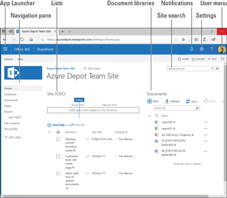Open Recycle Bin in the navigation pane
The image size is (227, 198).
tap(11, 129)
